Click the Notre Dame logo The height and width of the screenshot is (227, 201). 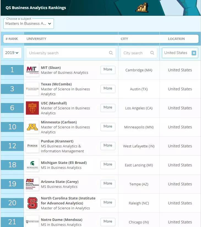coord(32,221)
